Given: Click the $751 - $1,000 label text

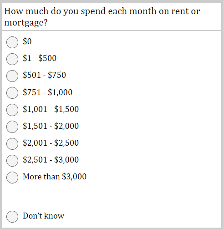Looking at the screenshot, I should coord(47,92).
